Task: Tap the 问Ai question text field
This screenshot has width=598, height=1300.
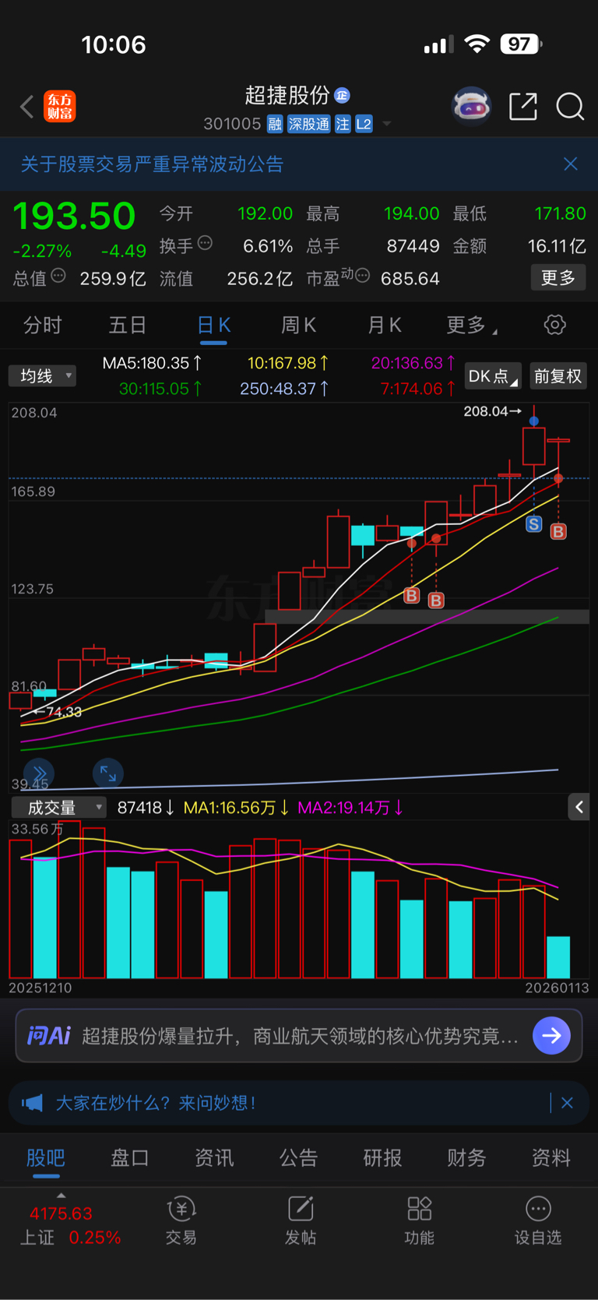Action: coord(301,1036)
